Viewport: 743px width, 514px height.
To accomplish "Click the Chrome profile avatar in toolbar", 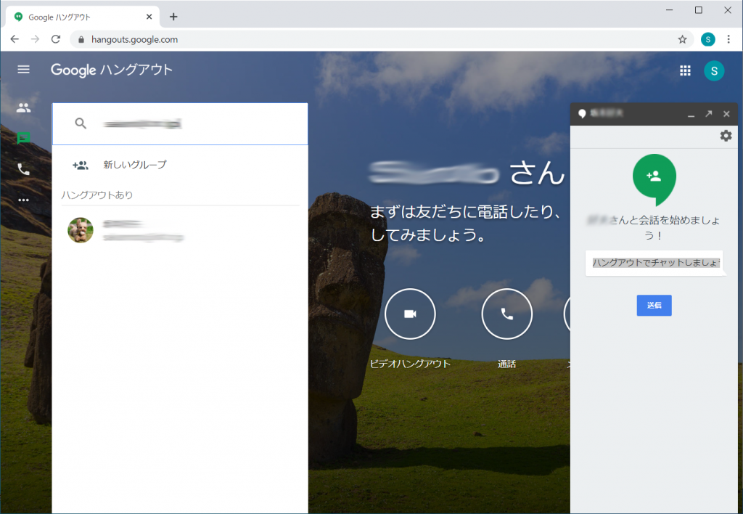I will pyautogui.click(x=708, y=39).
